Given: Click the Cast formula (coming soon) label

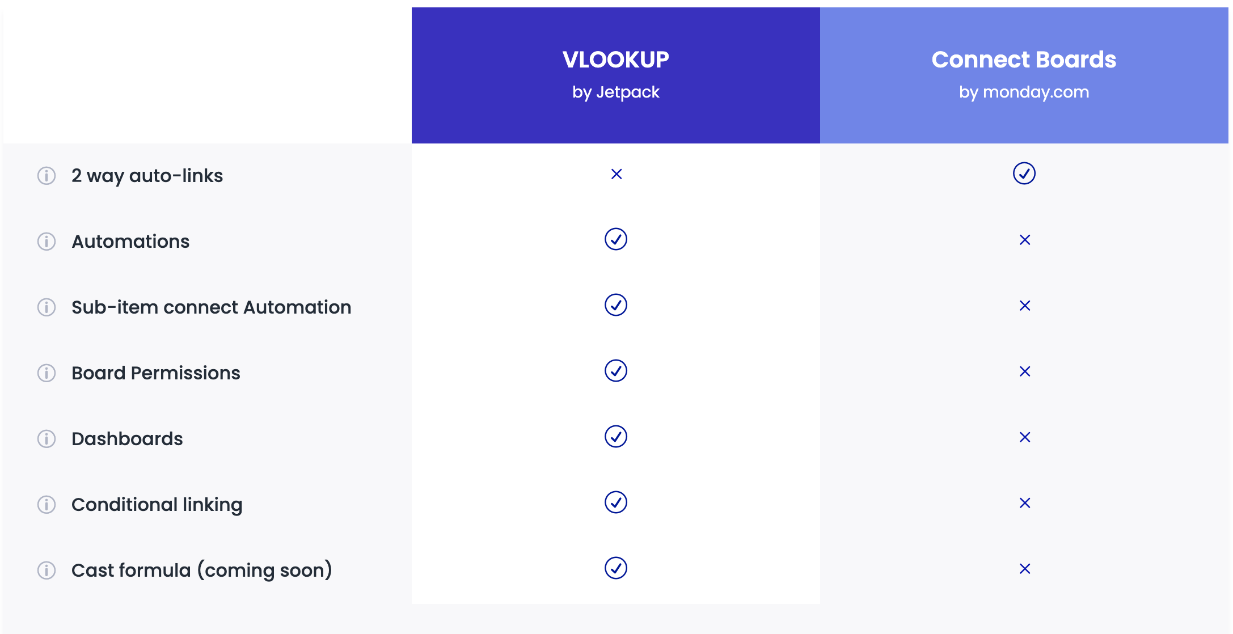Looking at the screenshot, I should pyautogui.click(x=202, y=570).
